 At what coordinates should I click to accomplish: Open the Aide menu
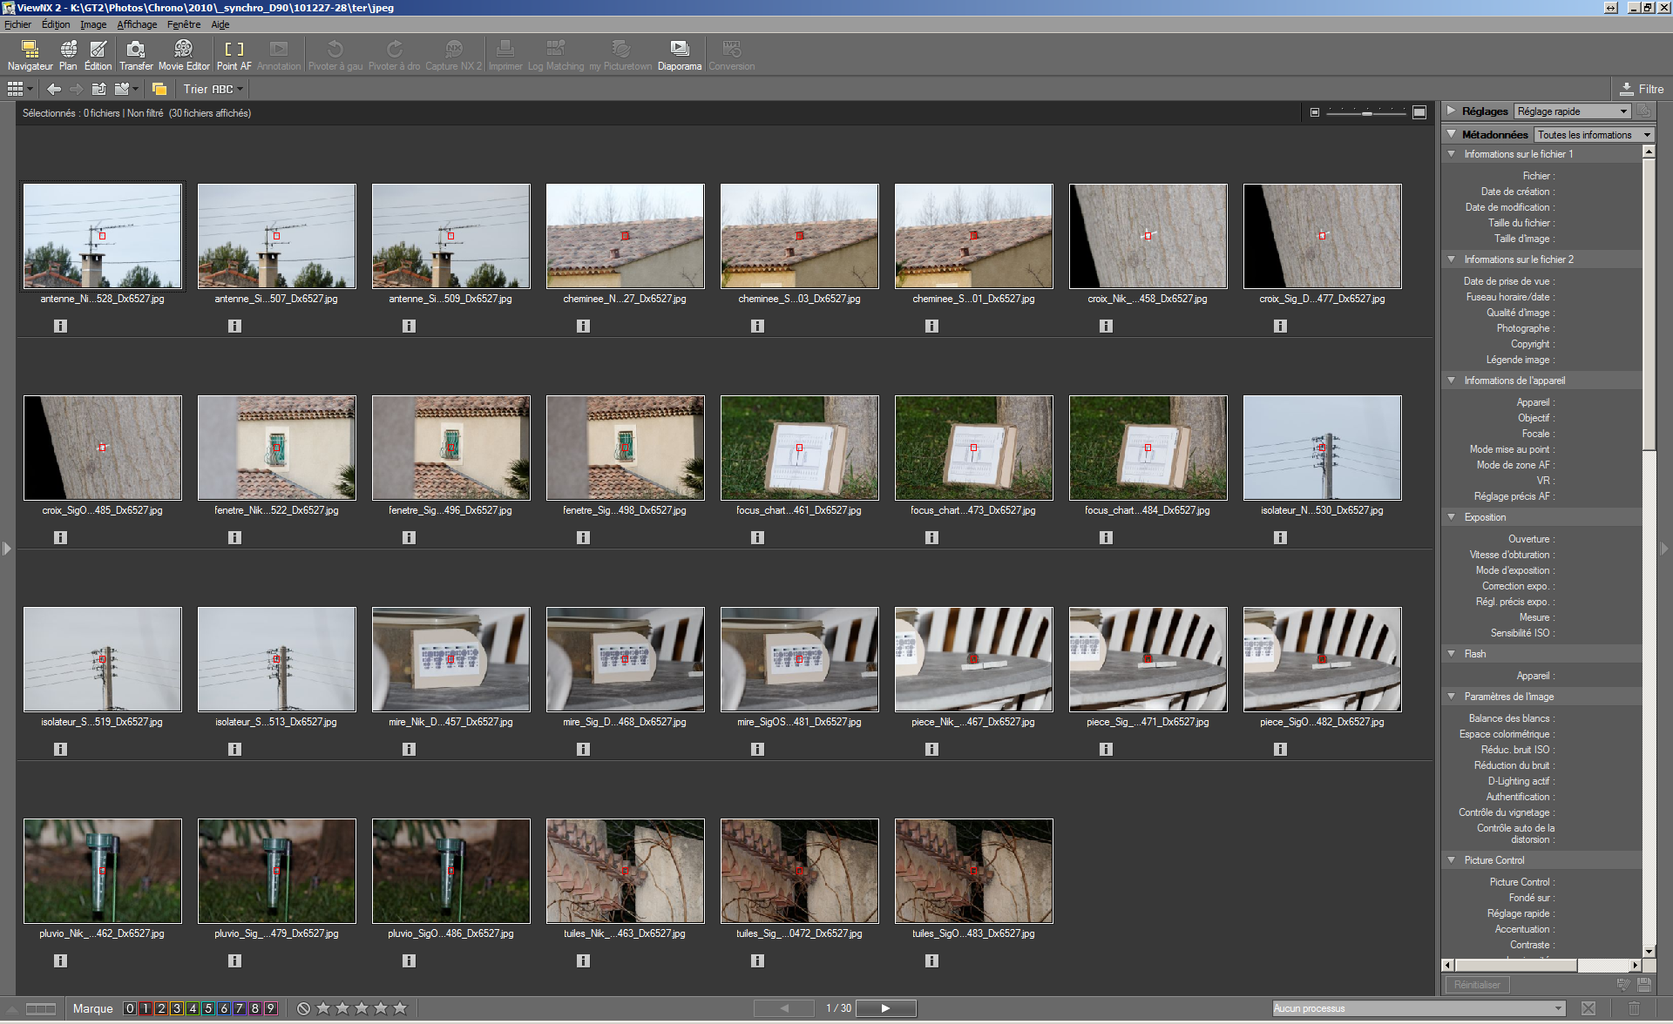coord(220,24)
